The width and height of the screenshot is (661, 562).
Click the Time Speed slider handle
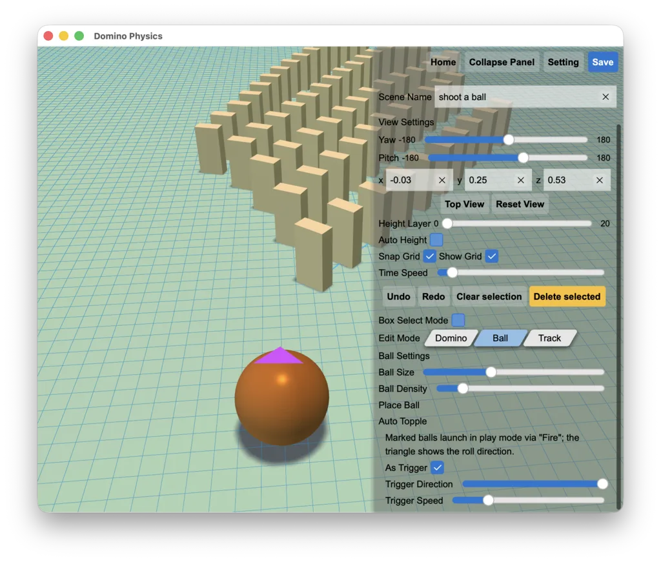coord(452,273)
